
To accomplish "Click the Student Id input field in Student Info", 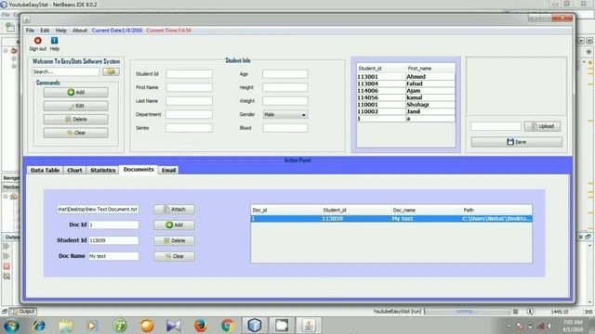I will (190, 74).
